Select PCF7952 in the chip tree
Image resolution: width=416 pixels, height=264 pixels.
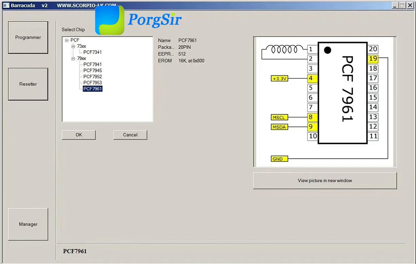[x=92, y=76]
